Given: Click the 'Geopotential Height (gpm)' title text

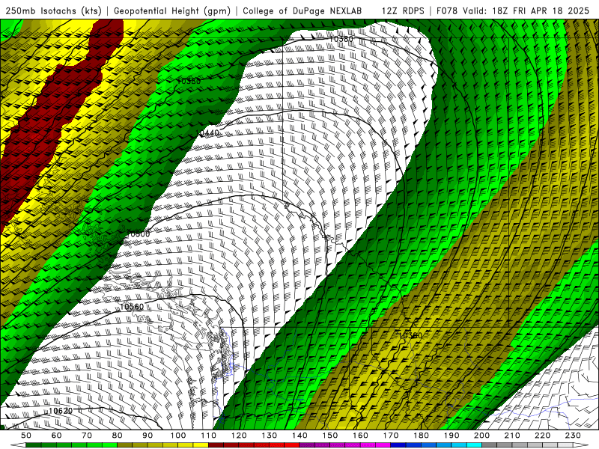Looking at the screenshot, I should pos(172,11).
